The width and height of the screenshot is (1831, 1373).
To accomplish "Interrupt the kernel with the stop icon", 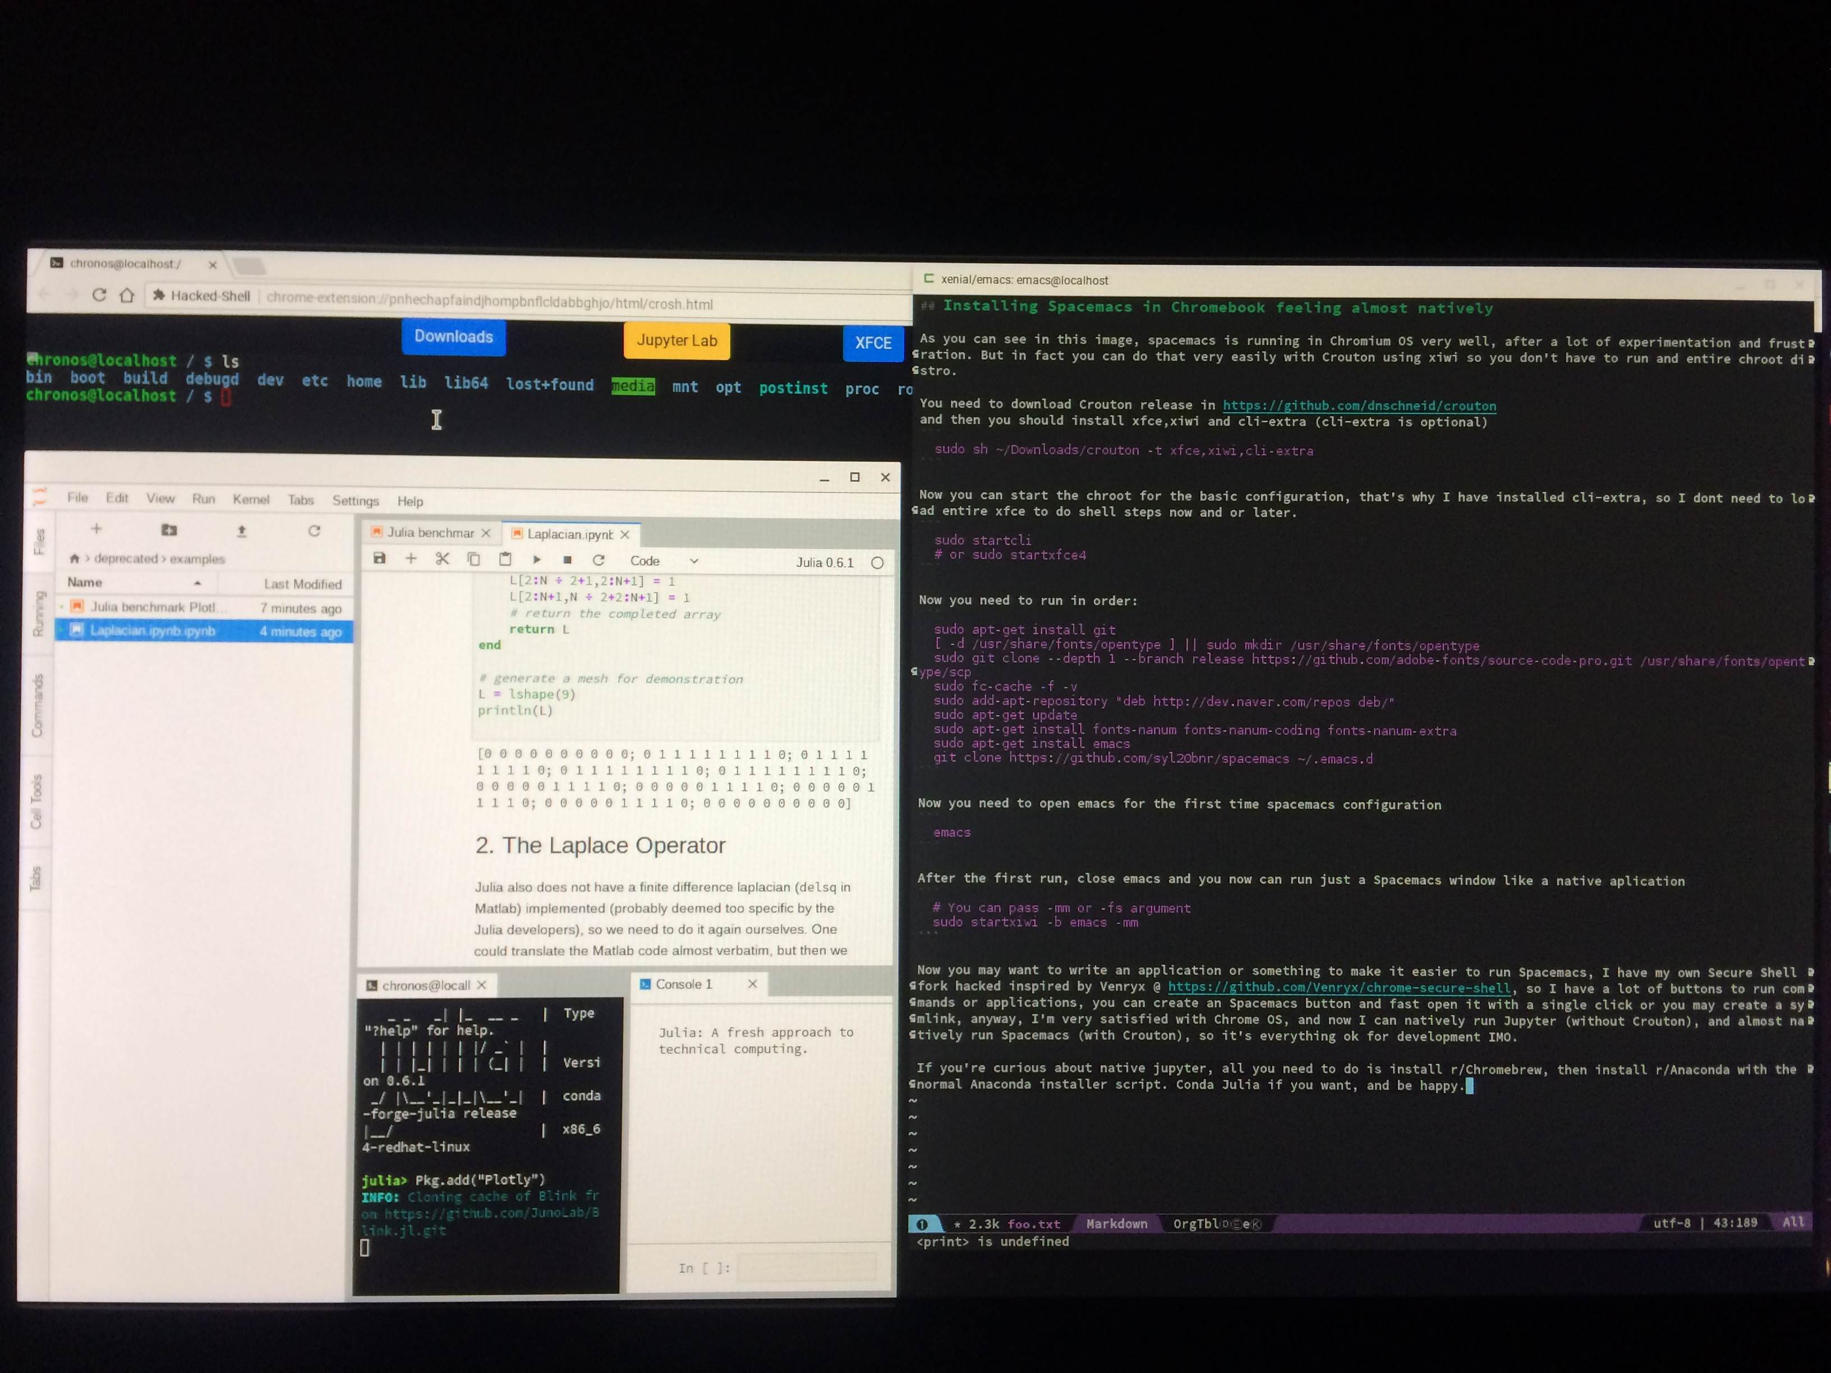I will pos(567,560).
